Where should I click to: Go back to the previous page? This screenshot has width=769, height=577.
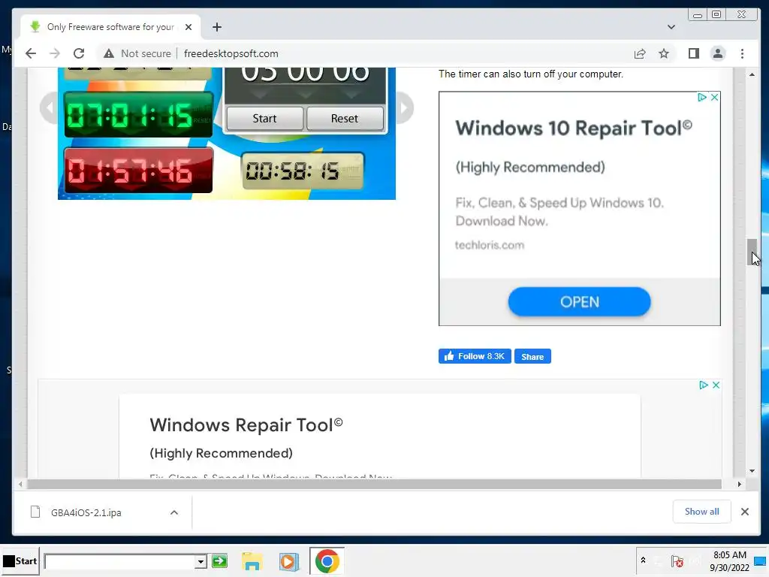tap(30, 53)
